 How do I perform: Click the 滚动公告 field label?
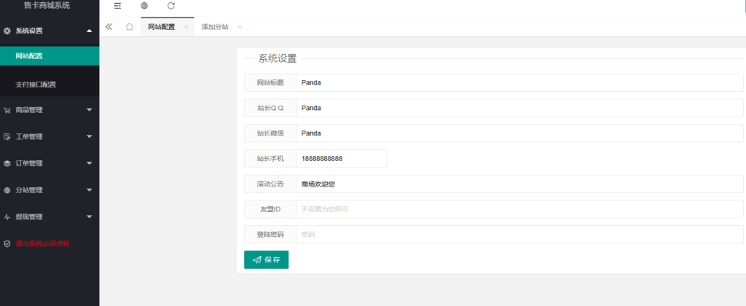click(270, 184)
